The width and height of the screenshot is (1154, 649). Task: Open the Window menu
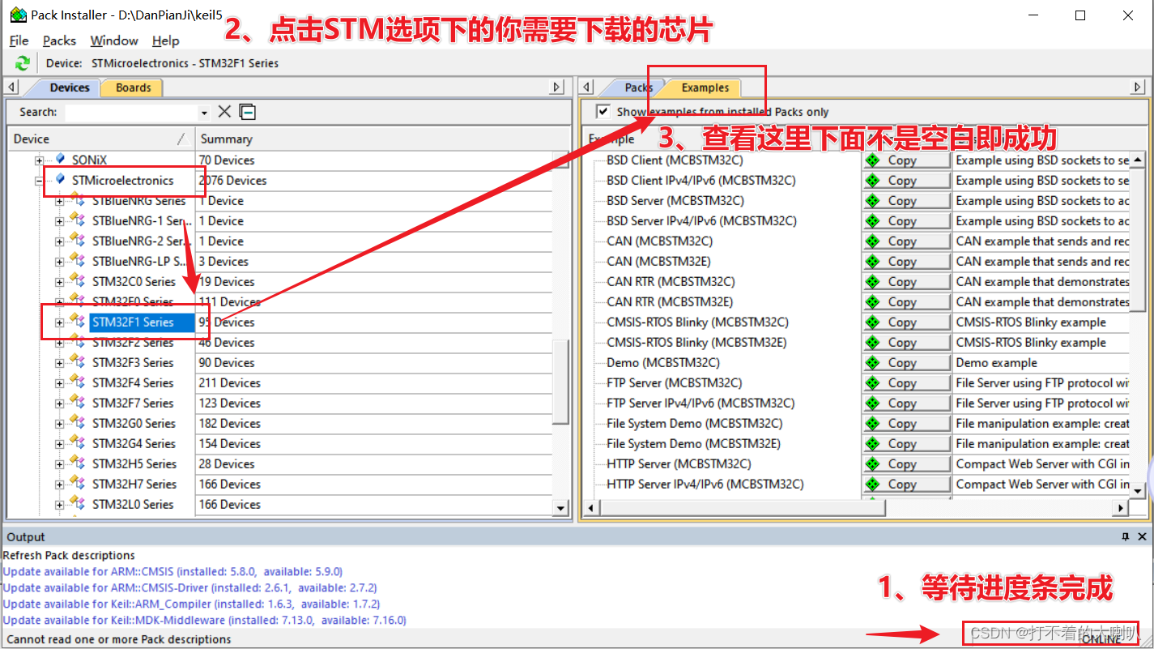pos(114,41)
